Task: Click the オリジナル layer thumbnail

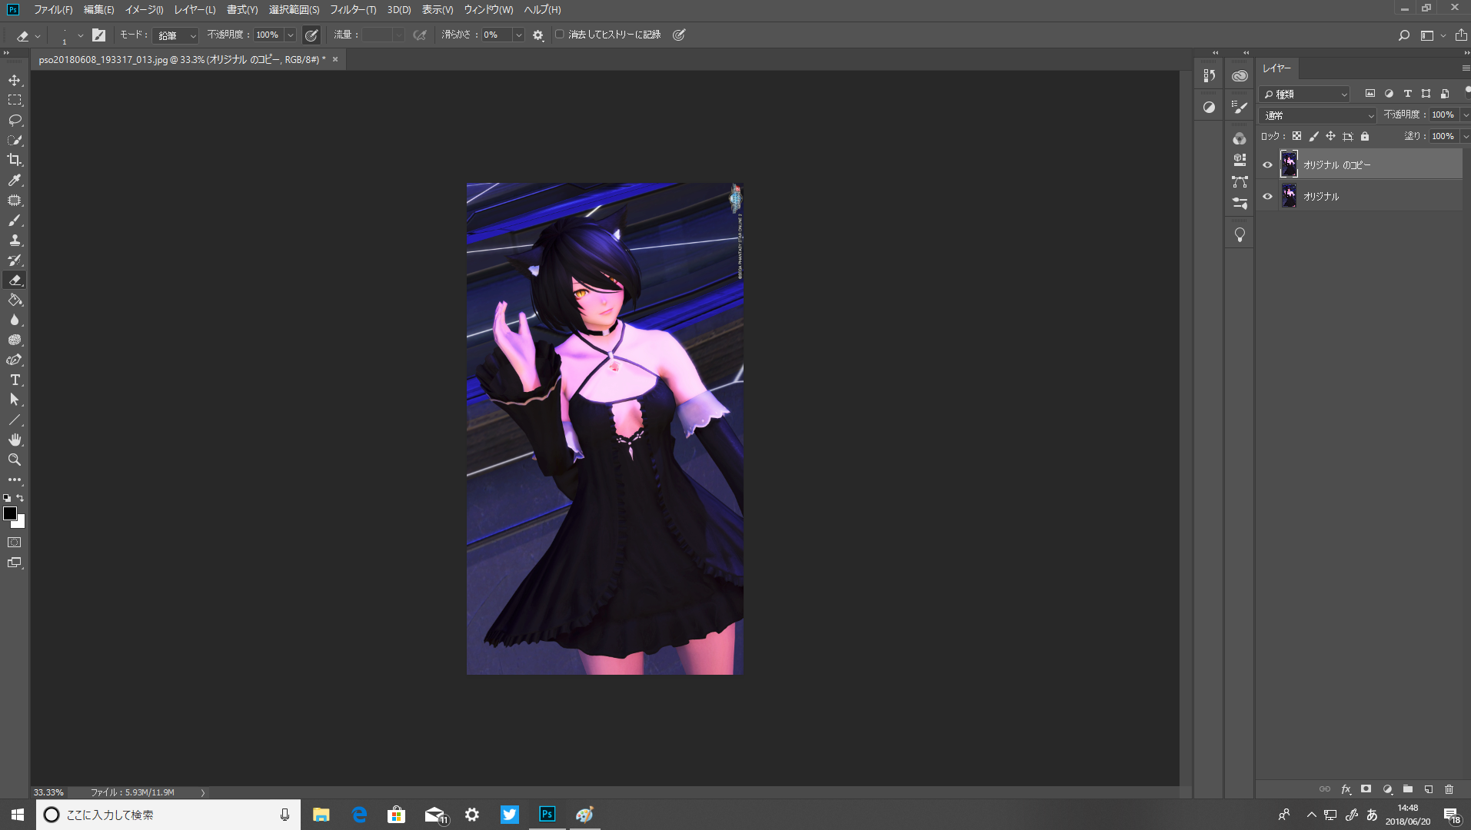Action: click(1289, 196)
